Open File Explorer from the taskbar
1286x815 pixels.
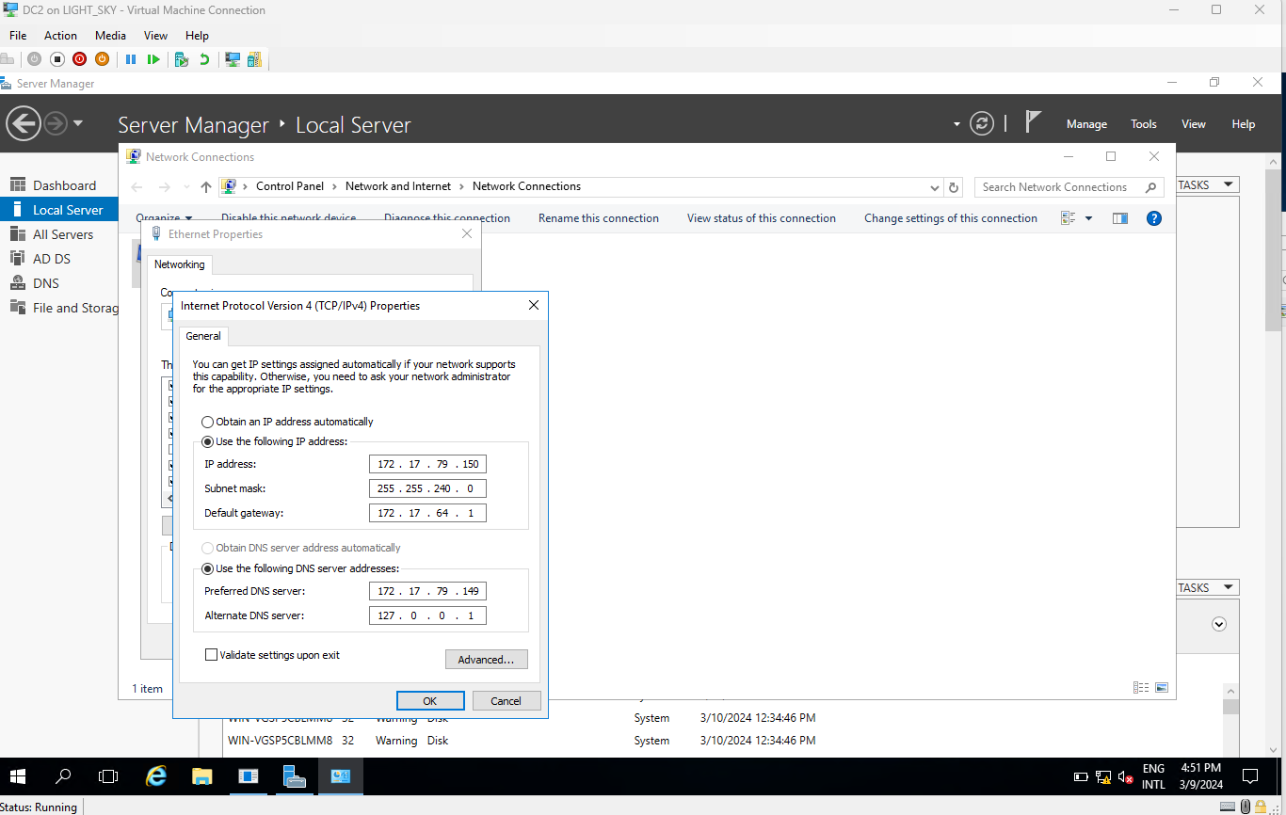pyautogui.click(x=201, y=776)
